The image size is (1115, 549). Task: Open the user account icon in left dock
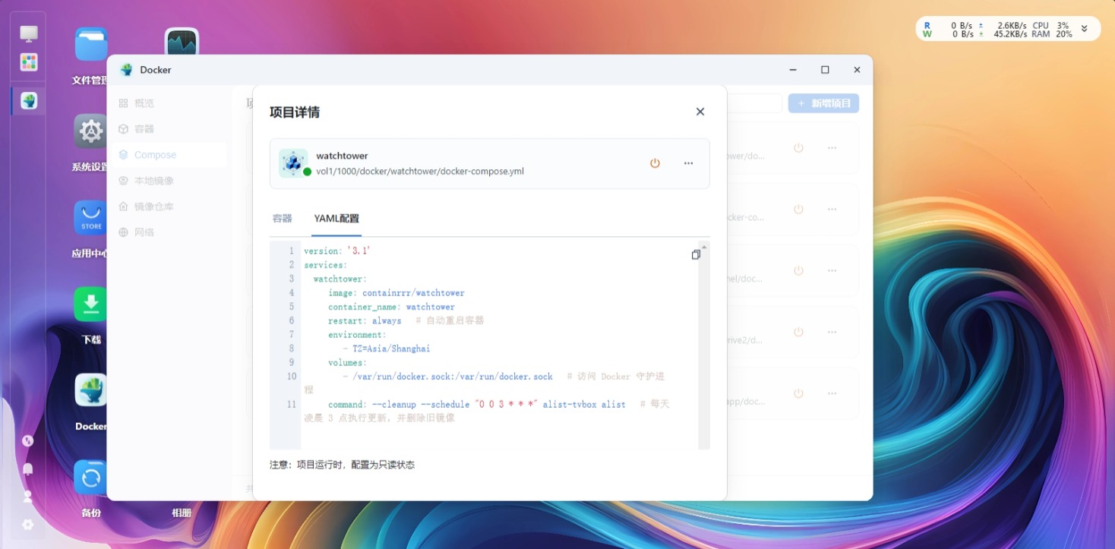28,497
